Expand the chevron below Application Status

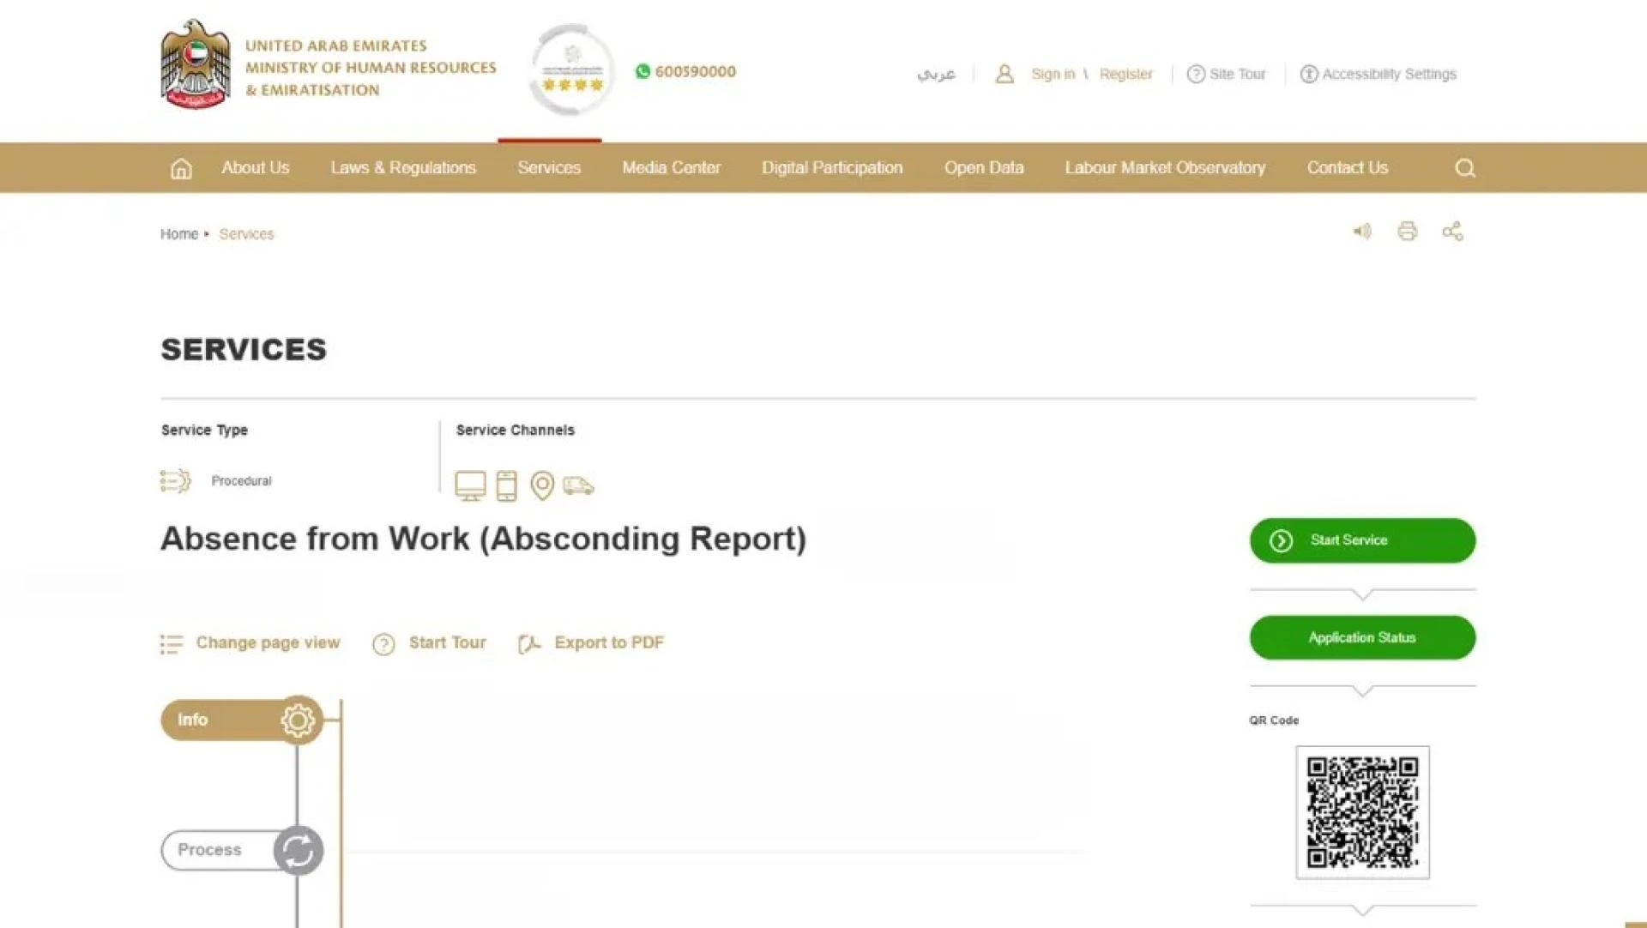[1361, 689]
